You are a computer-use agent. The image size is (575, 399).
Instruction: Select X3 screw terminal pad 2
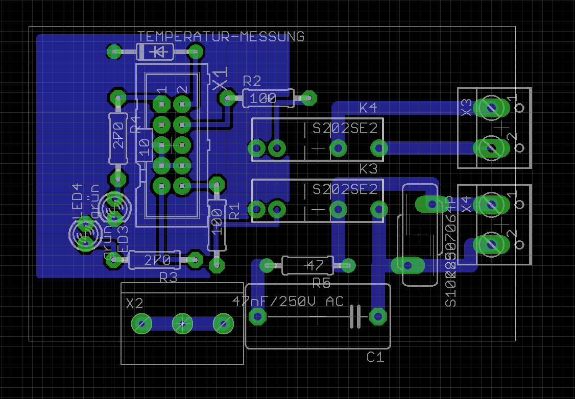(x=491, y=148)
